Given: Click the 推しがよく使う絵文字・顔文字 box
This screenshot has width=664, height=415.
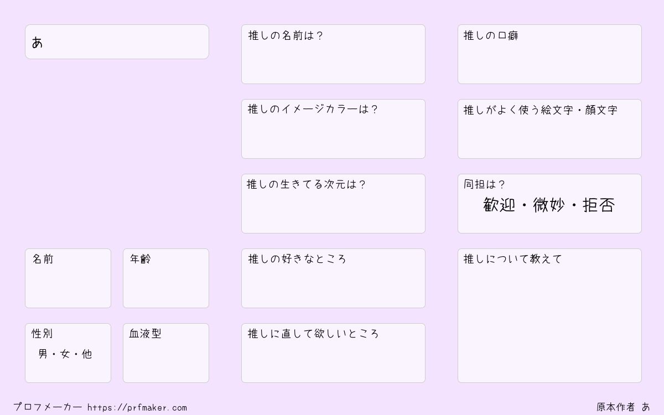Looking at the screenshot, I should pyautogui.click(x=549, y=129).
